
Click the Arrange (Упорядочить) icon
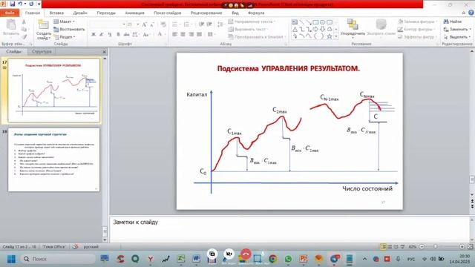point(353,24)
